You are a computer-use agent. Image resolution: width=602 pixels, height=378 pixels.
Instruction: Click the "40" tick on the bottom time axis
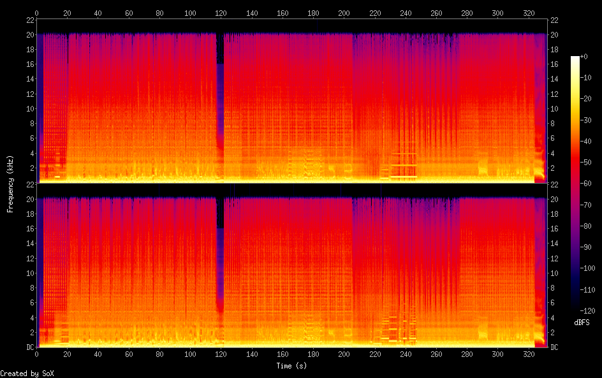coord(98,354)
